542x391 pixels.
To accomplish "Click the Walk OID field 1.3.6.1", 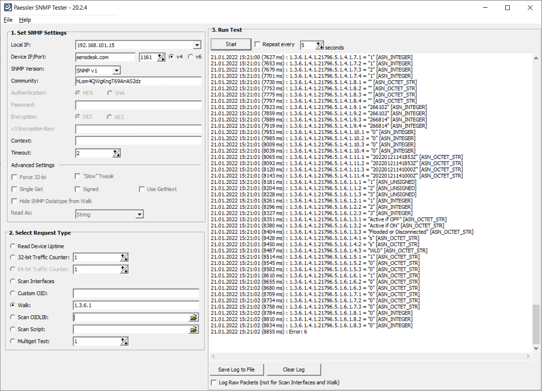I will (x=136, y=305).
